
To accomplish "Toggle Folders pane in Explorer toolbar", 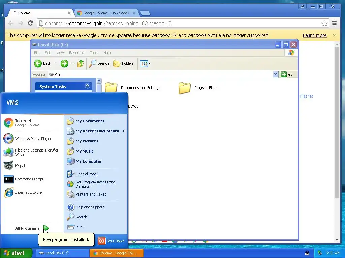I will (123, 63).
